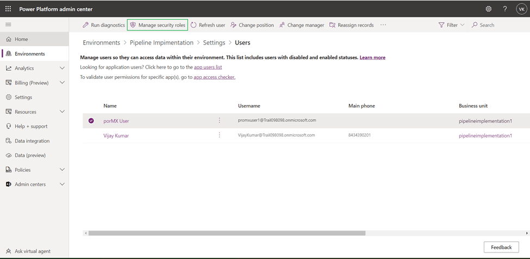The height and width of the screenshot is (259, 530).
Task: Click the VK account avatar
Action: click(x=521, y=9)
